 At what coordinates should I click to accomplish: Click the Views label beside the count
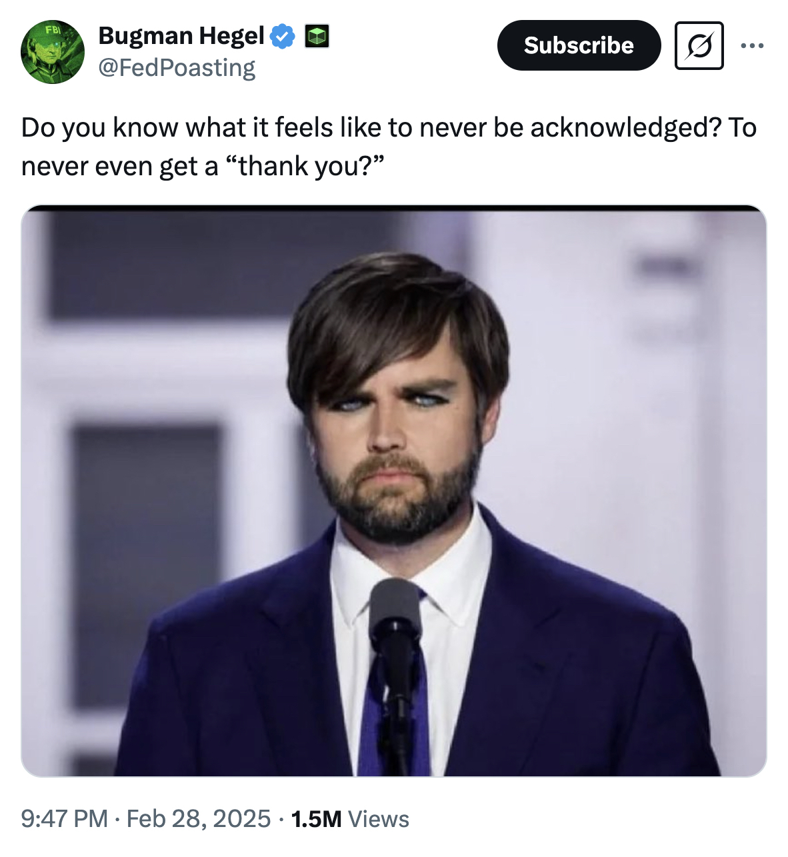point(379,818)
